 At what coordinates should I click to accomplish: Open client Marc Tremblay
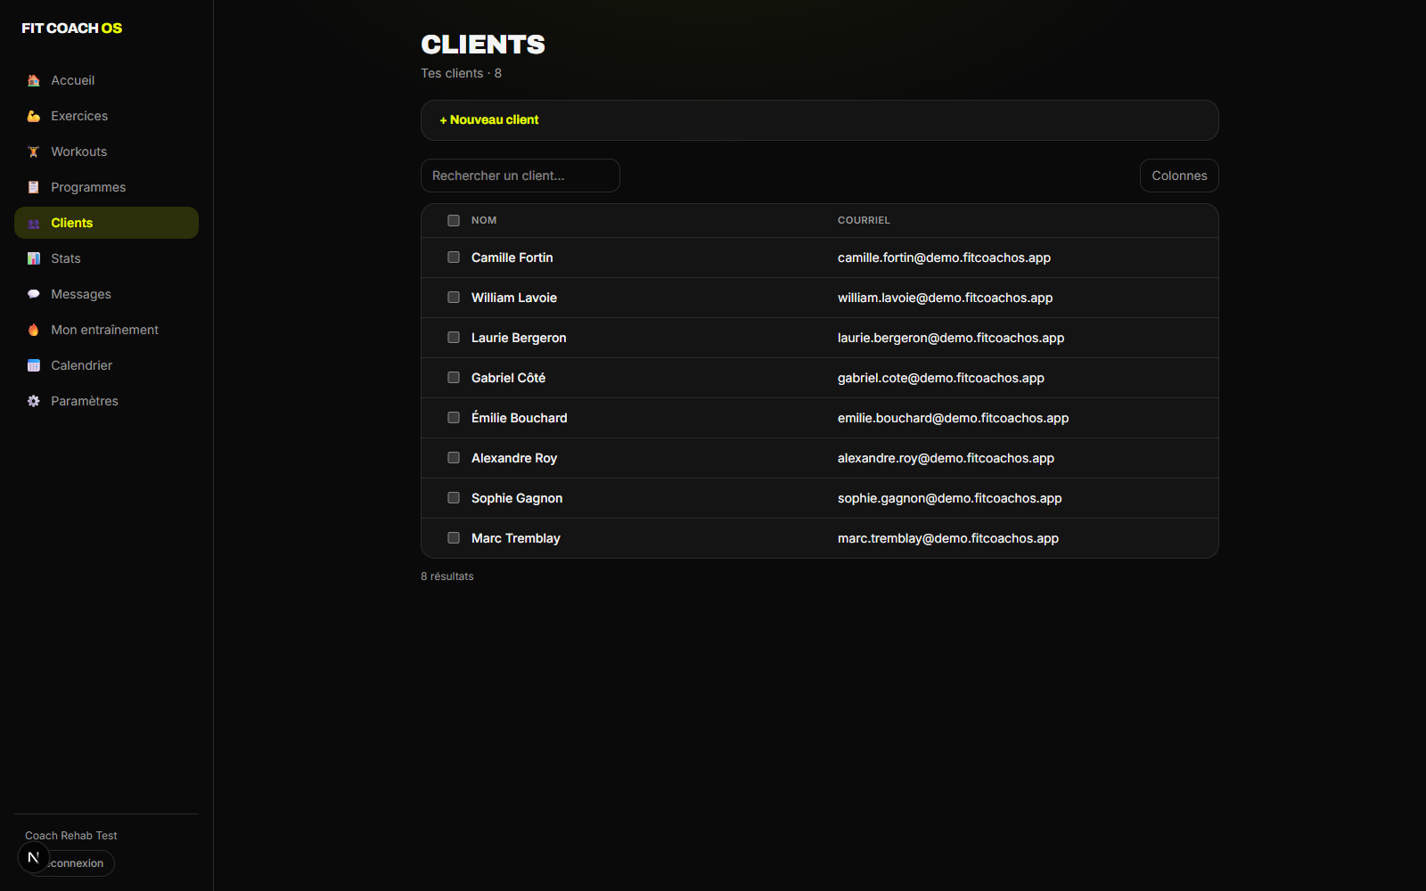coord(516,538)
